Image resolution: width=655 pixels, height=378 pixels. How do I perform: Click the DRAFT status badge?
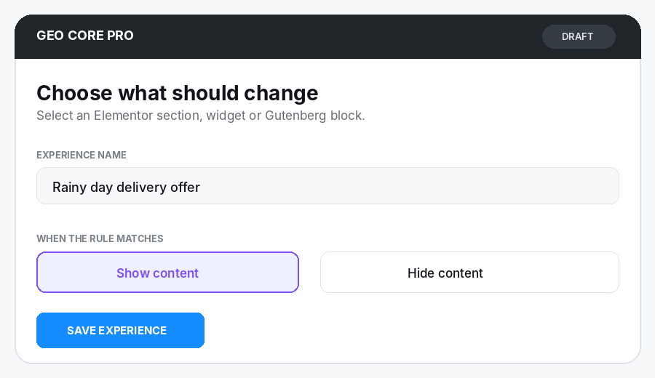point(579,36)
